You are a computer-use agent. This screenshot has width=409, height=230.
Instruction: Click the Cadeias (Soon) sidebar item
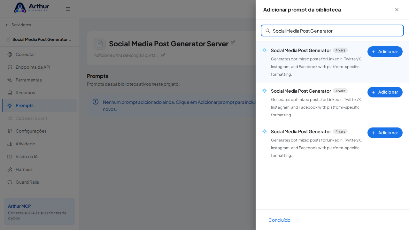pos(39,118)
